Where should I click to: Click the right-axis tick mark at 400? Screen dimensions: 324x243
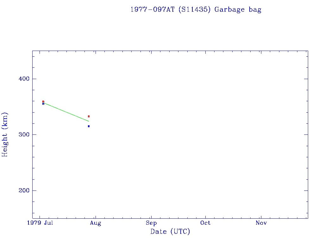click(x=306, y=79)
